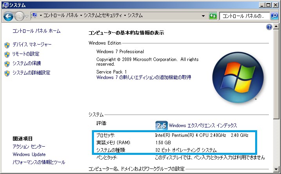Open システムの詳細設定 link
The width and height of the screenshot is (281, 174).
click(31, 73)
